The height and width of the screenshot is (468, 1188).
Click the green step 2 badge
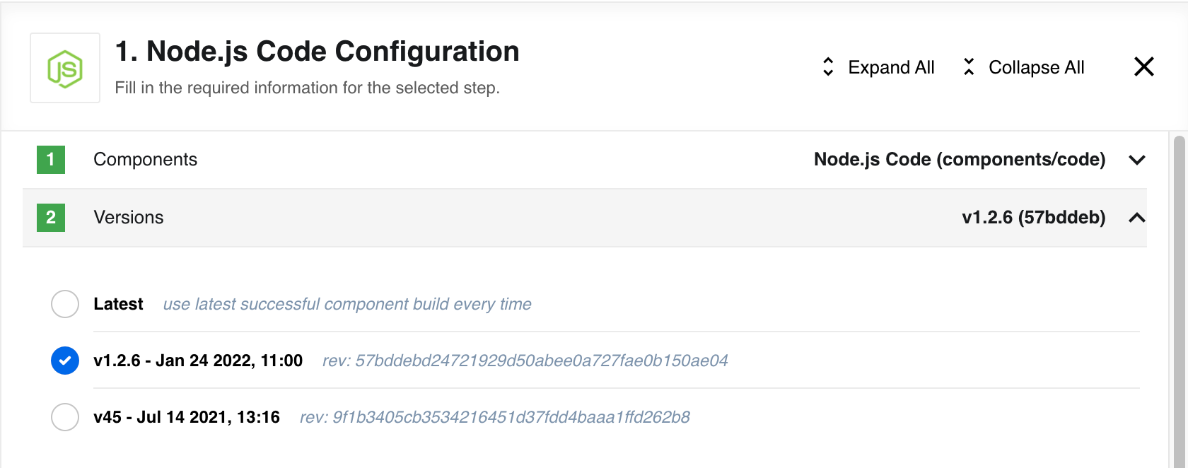[x=51, y=218]
